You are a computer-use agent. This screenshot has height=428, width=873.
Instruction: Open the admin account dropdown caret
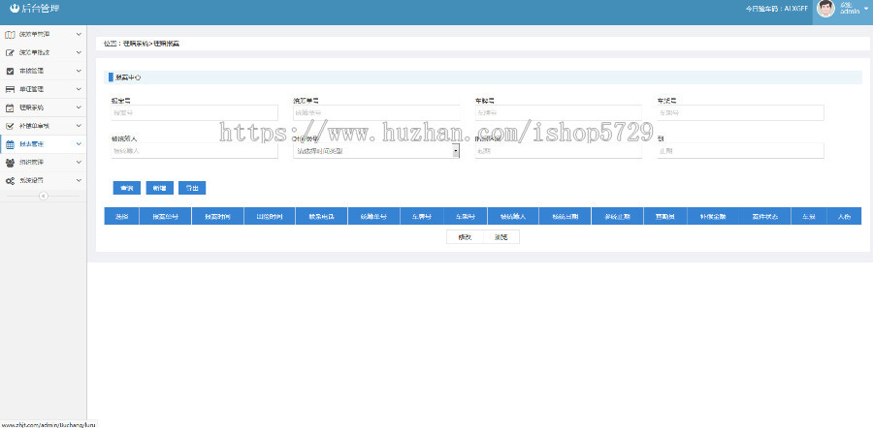[x=866, y=9]
